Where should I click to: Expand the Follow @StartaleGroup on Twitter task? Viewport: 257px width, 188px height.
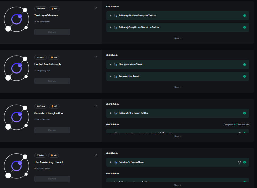[111, 16]
